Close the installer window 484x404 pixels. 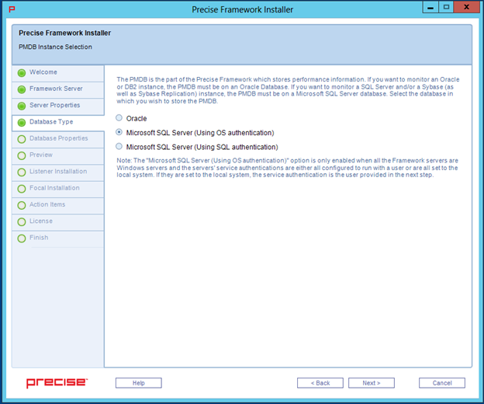pyautogui.click(x=467, y=7)
